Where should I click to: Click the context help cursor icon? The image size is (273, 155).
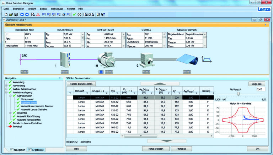point(103,15)
